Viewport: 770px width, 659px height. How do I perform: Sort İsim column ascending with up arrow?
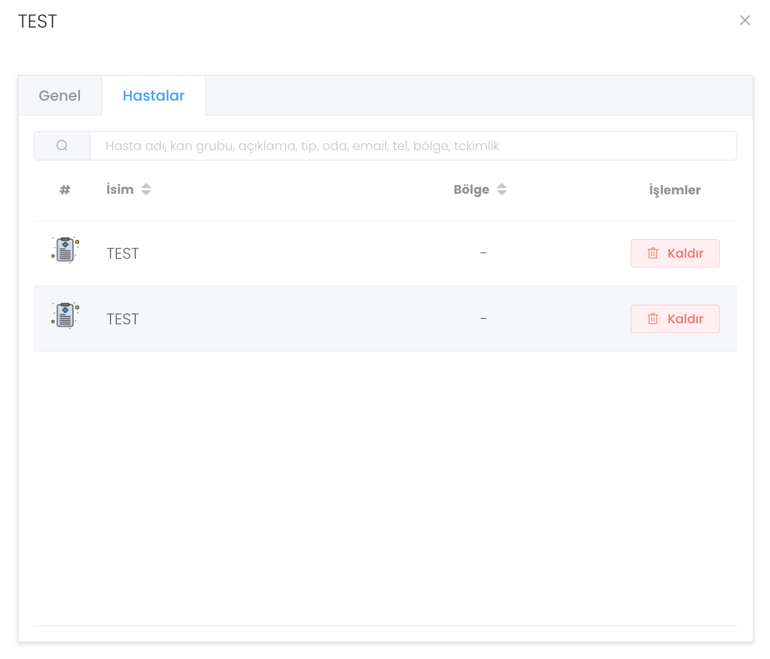(x=146, y=185)
